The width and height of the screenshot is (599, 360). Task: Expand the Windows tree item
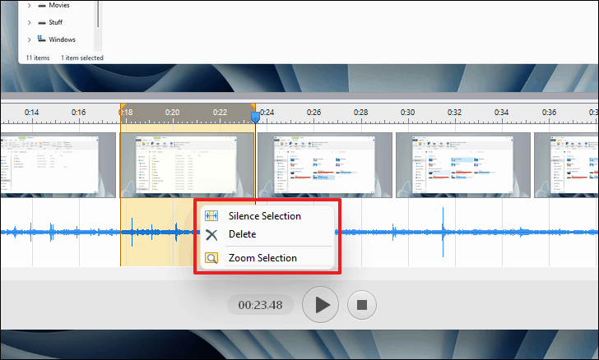pos(30,39)
